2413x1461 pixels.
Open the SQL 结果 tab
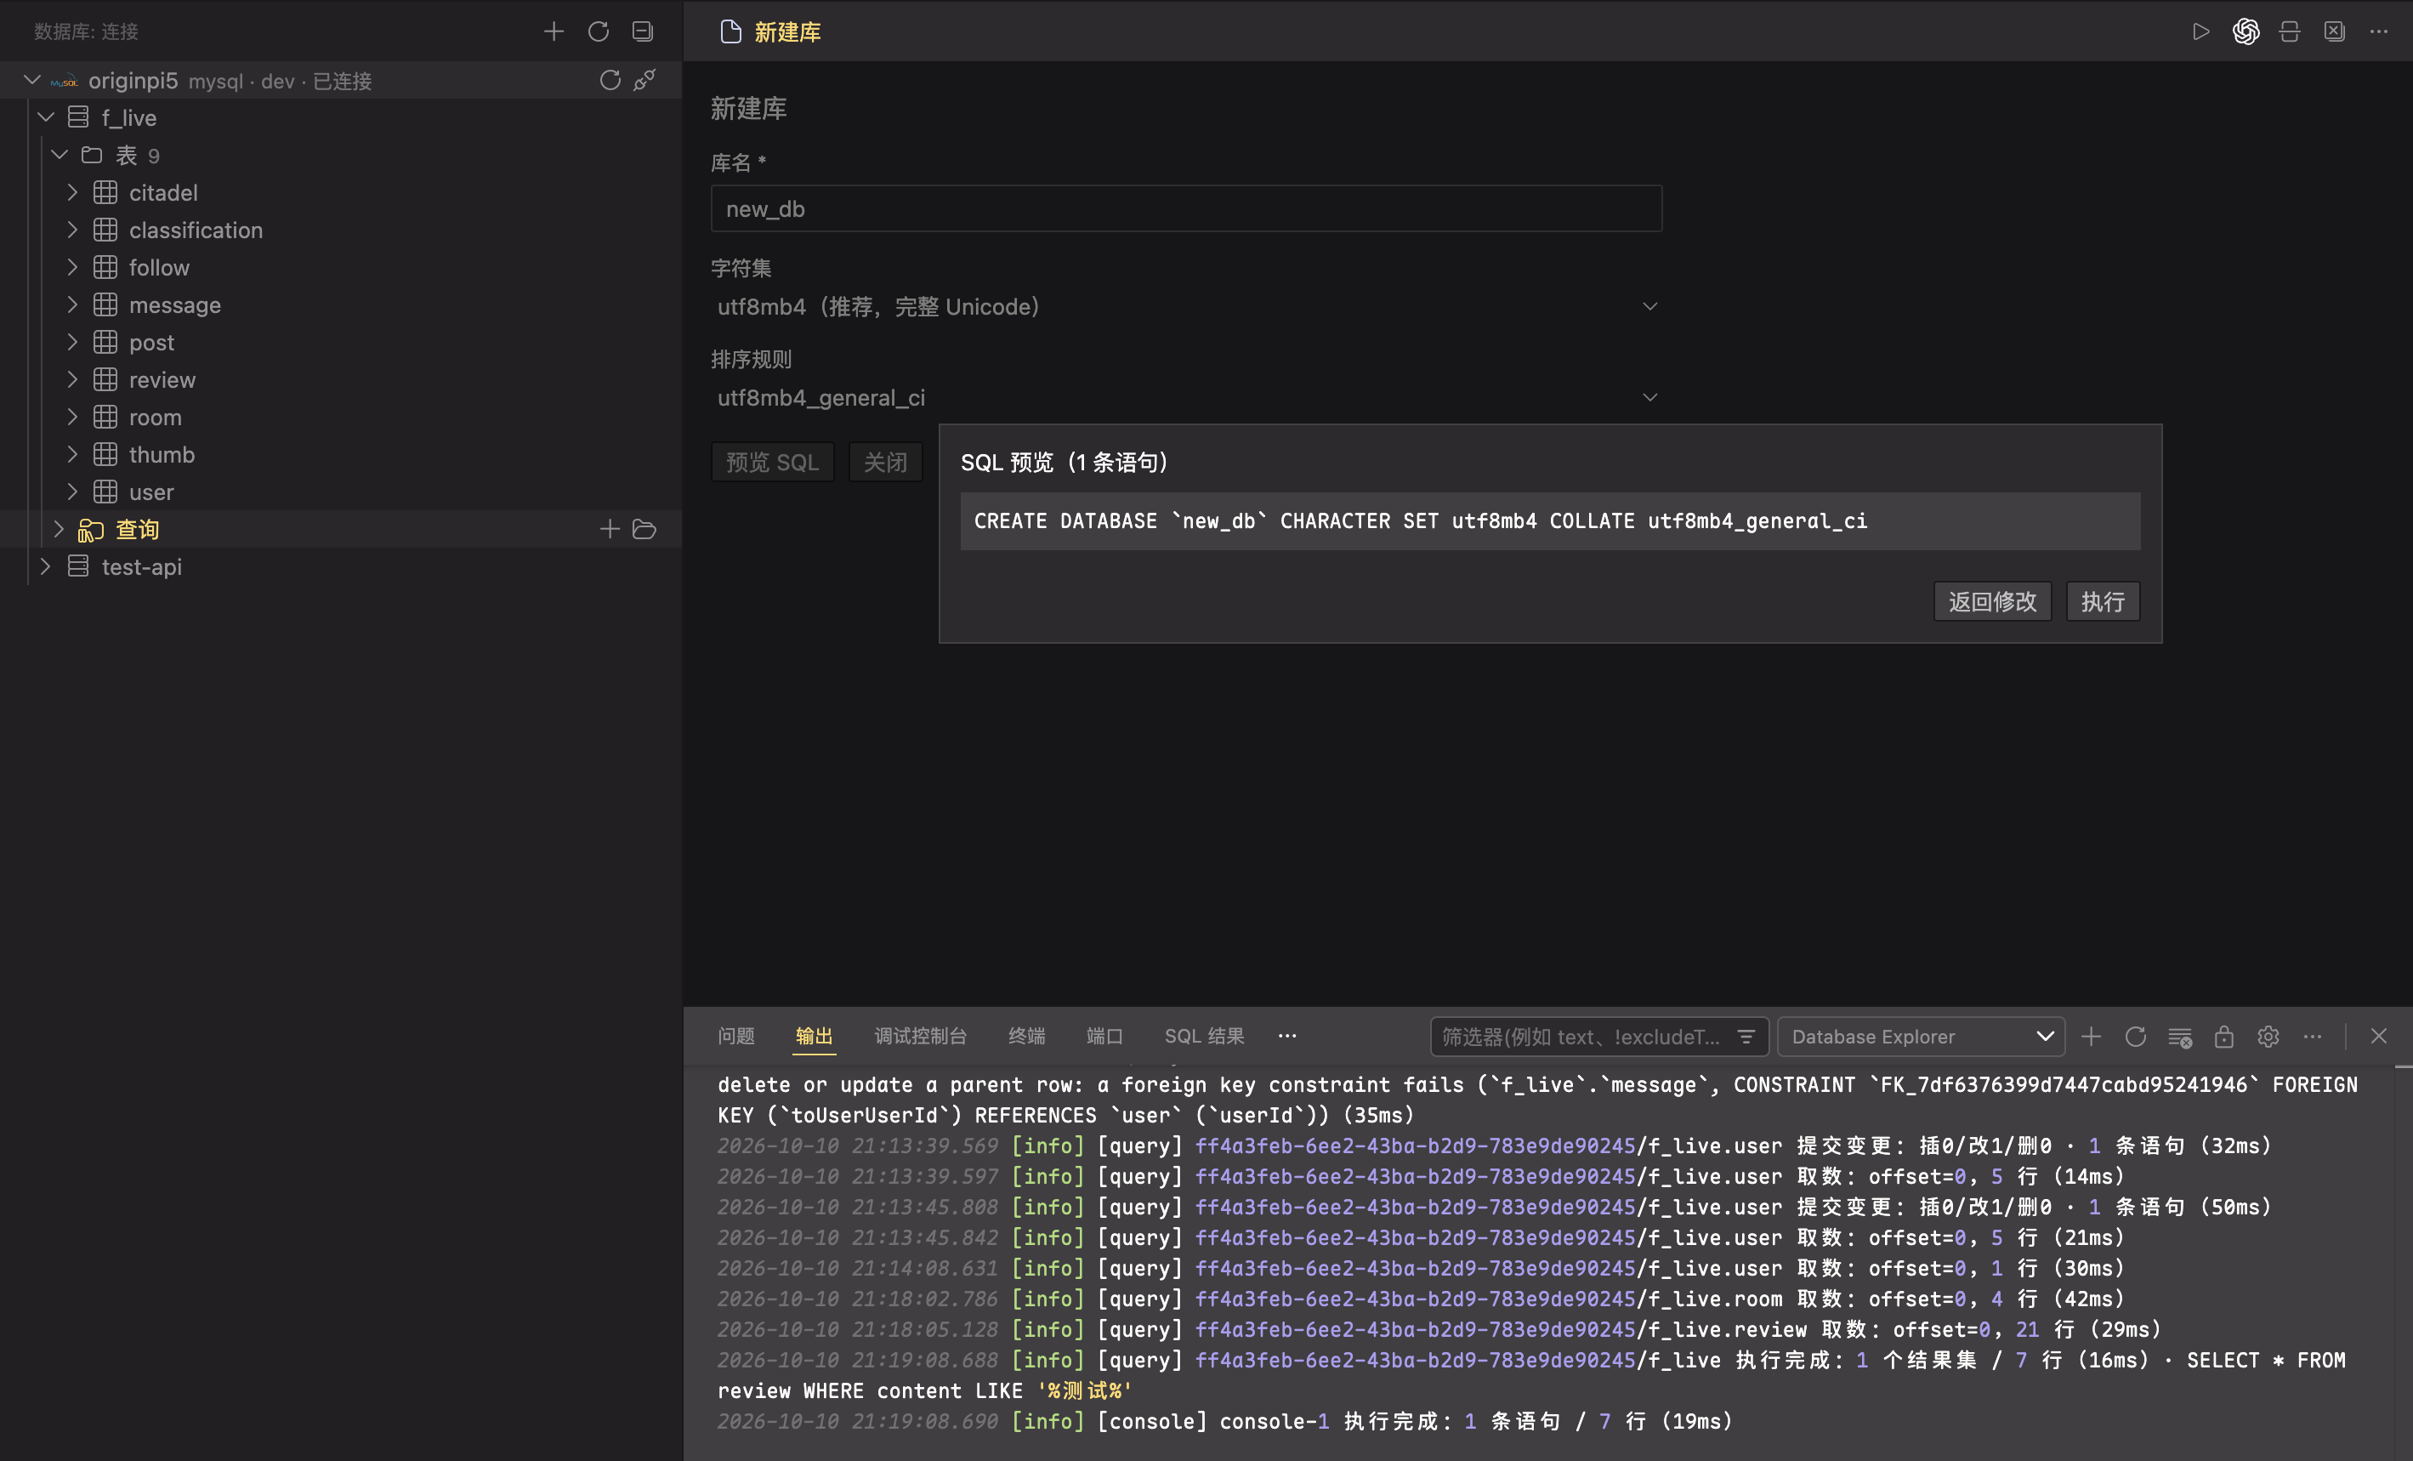[1205, 1036]
